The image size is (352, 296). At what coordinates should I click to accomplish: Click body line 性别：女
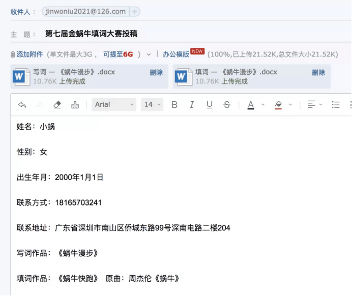point(32,152)
